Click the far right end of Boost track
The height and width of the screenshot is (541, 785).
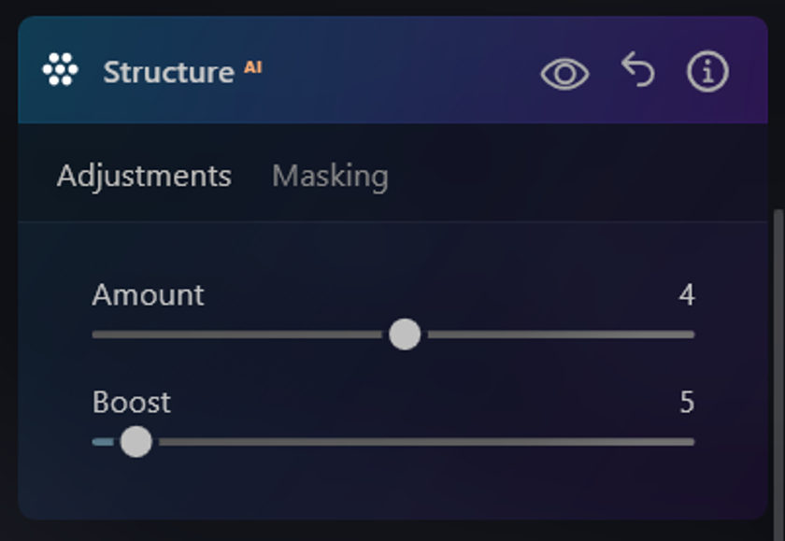(x=690, y=442)
